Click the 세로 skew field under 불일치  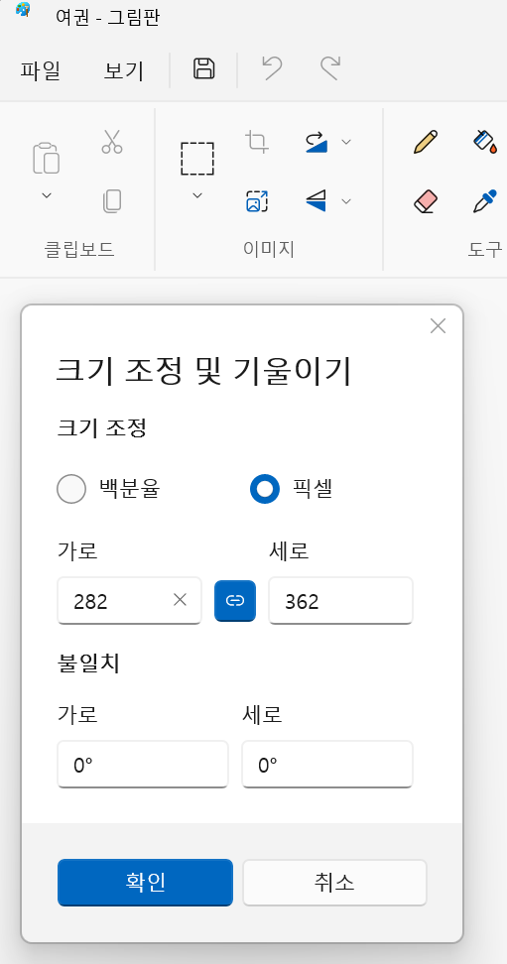(x=327, y=765)
